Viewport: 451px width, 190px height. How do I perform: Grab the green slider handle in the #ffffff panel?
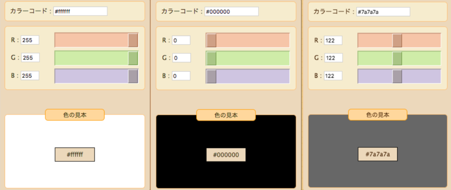coord(133,58)
